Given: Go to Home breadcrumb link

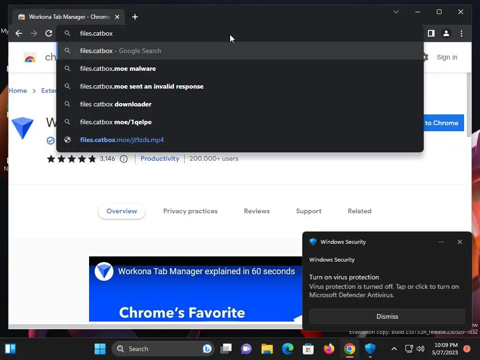Looking at the screenshot, I should 18,90.
